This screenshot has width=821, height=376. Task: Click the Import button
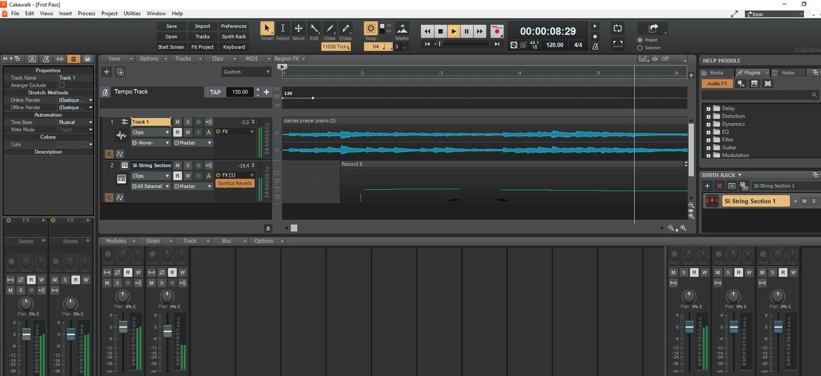[x=203, y=27]
